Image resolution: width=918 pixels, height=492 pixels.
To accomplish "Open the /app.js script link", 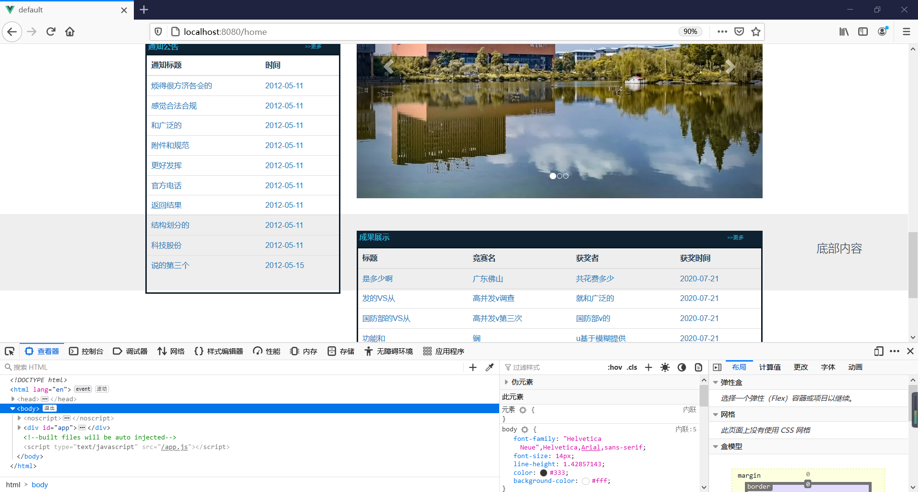I will tap(175, 447).
